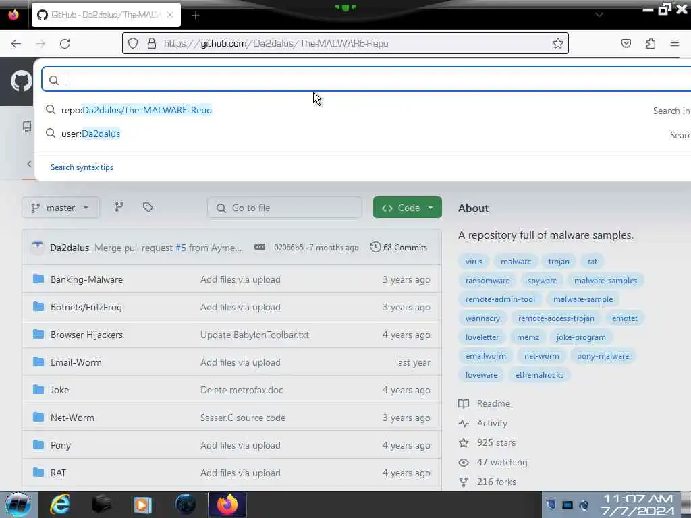Open the Banking-Malware folder
The height and width of the screenshot is (518, 691).
86,279
